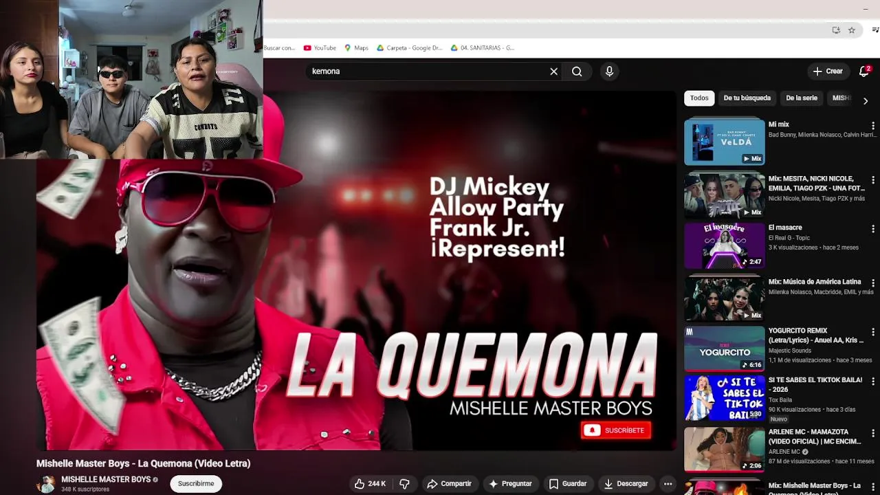Screen dimensions: 880x495
Task: Click install app icon in address bar
Action: click(836, 30)
